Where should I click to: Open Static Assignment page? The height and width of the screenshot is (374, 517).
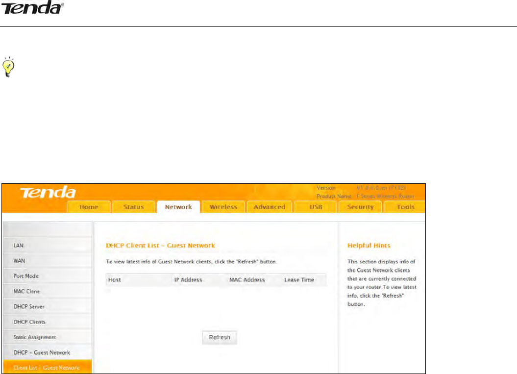coord(48,337)
